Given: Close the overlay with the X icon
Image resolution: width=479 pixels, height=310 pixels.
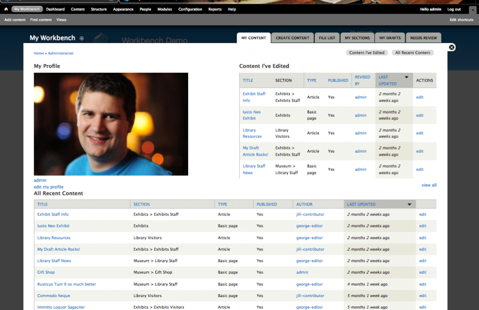Looking at the screenshot, I should [452, 47].
